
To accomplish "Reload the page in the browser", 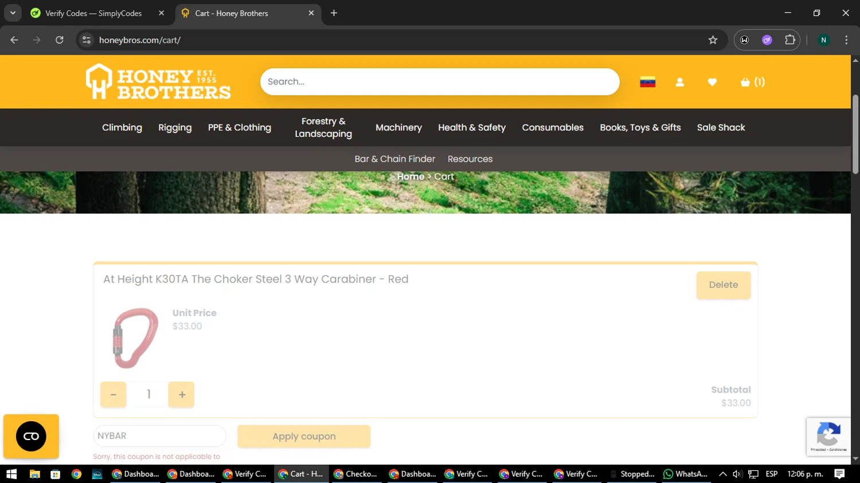I will pyautogui.click(x=60, y=40).
